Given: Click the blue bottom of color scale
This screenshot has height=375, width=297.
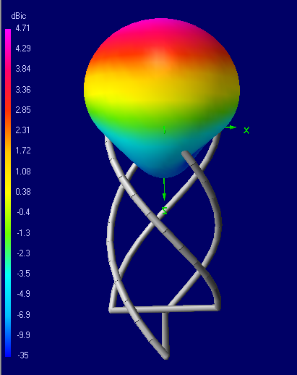Looking at the screenshot, I should pyautogui.click(x=8, y=353).
